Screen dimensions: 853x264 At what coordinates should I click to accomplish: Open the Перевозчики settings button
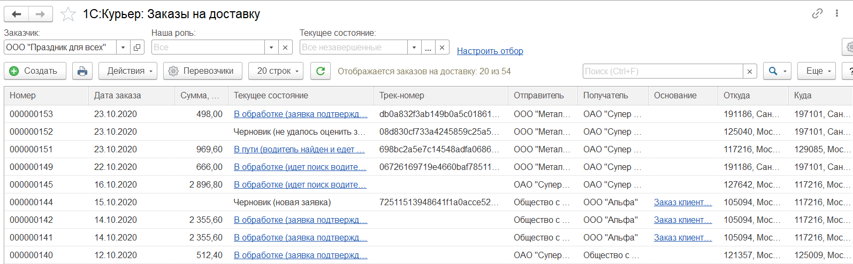[202, 71]
